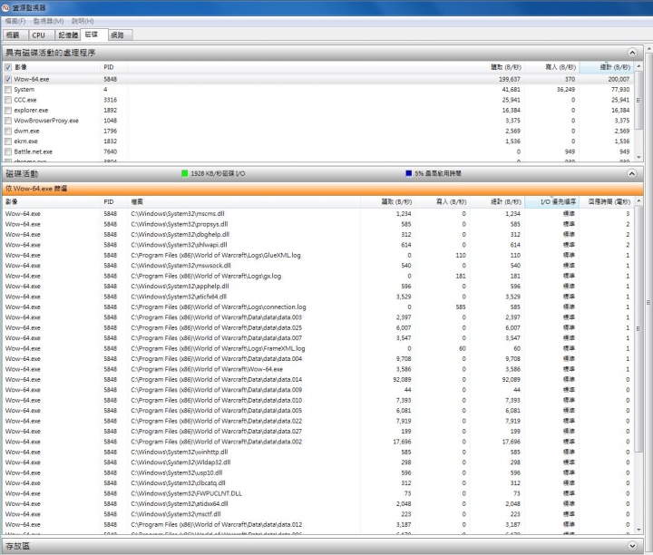Select the Wow-64.exe row in processes list
Image resolution: width=653 pixels, height=555 pixels.
[318, 79]
